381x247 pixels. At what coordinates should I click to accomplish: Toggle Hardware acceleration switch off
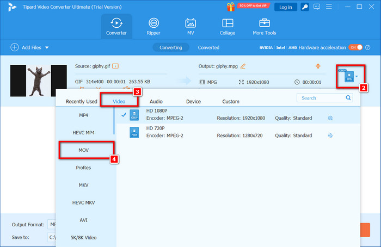pyautogui.click(x=356, y=47)
